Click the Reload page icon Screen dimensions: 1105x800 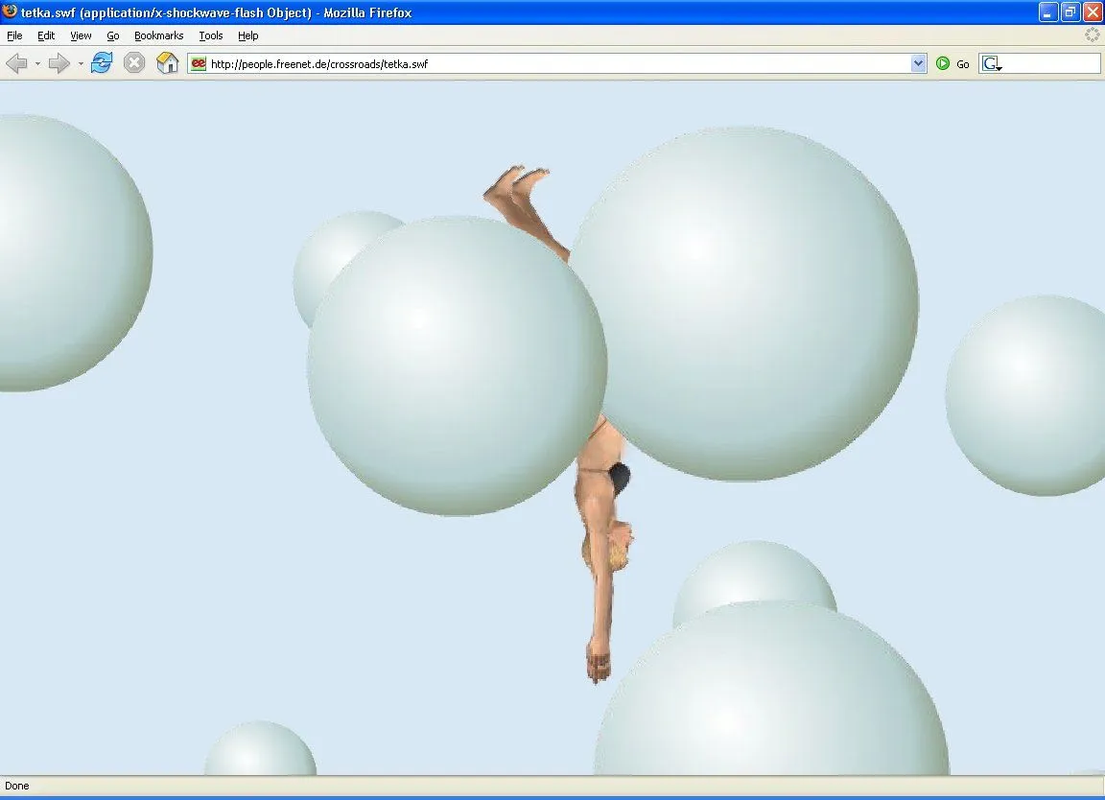[x=101, y=63]
